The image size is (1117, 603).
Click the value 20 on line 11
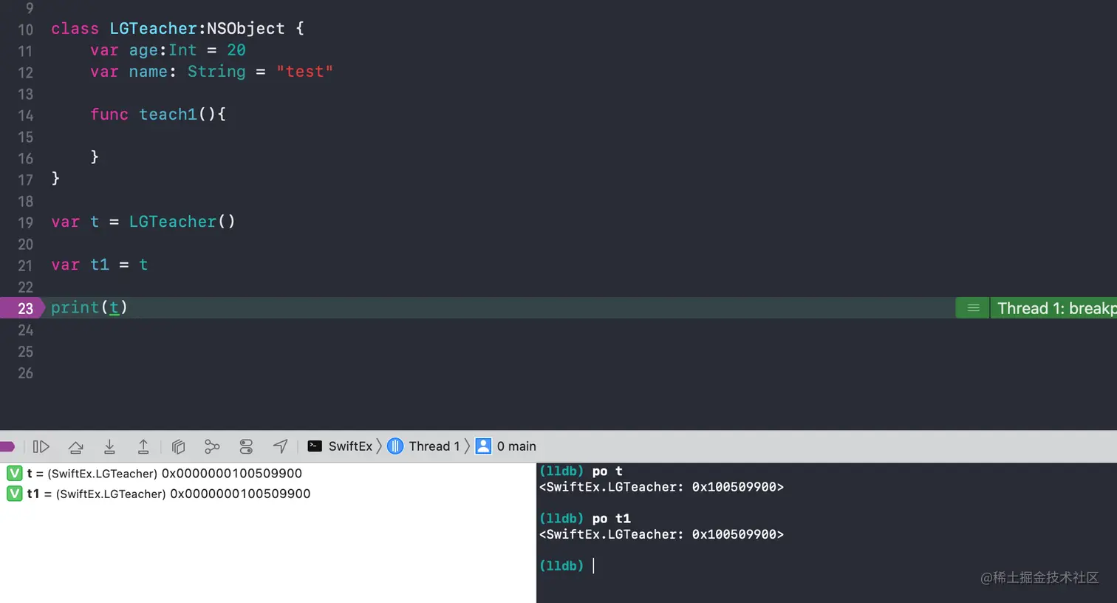coord(236,50)
